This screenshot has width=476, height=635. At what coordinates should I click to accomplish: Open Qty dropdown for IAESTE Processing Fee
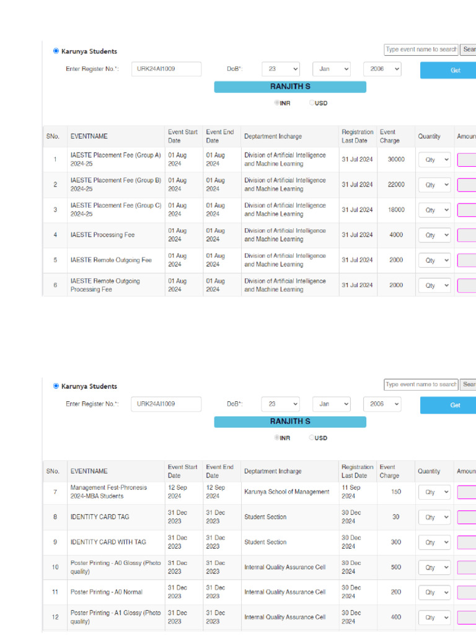(434, 236)
